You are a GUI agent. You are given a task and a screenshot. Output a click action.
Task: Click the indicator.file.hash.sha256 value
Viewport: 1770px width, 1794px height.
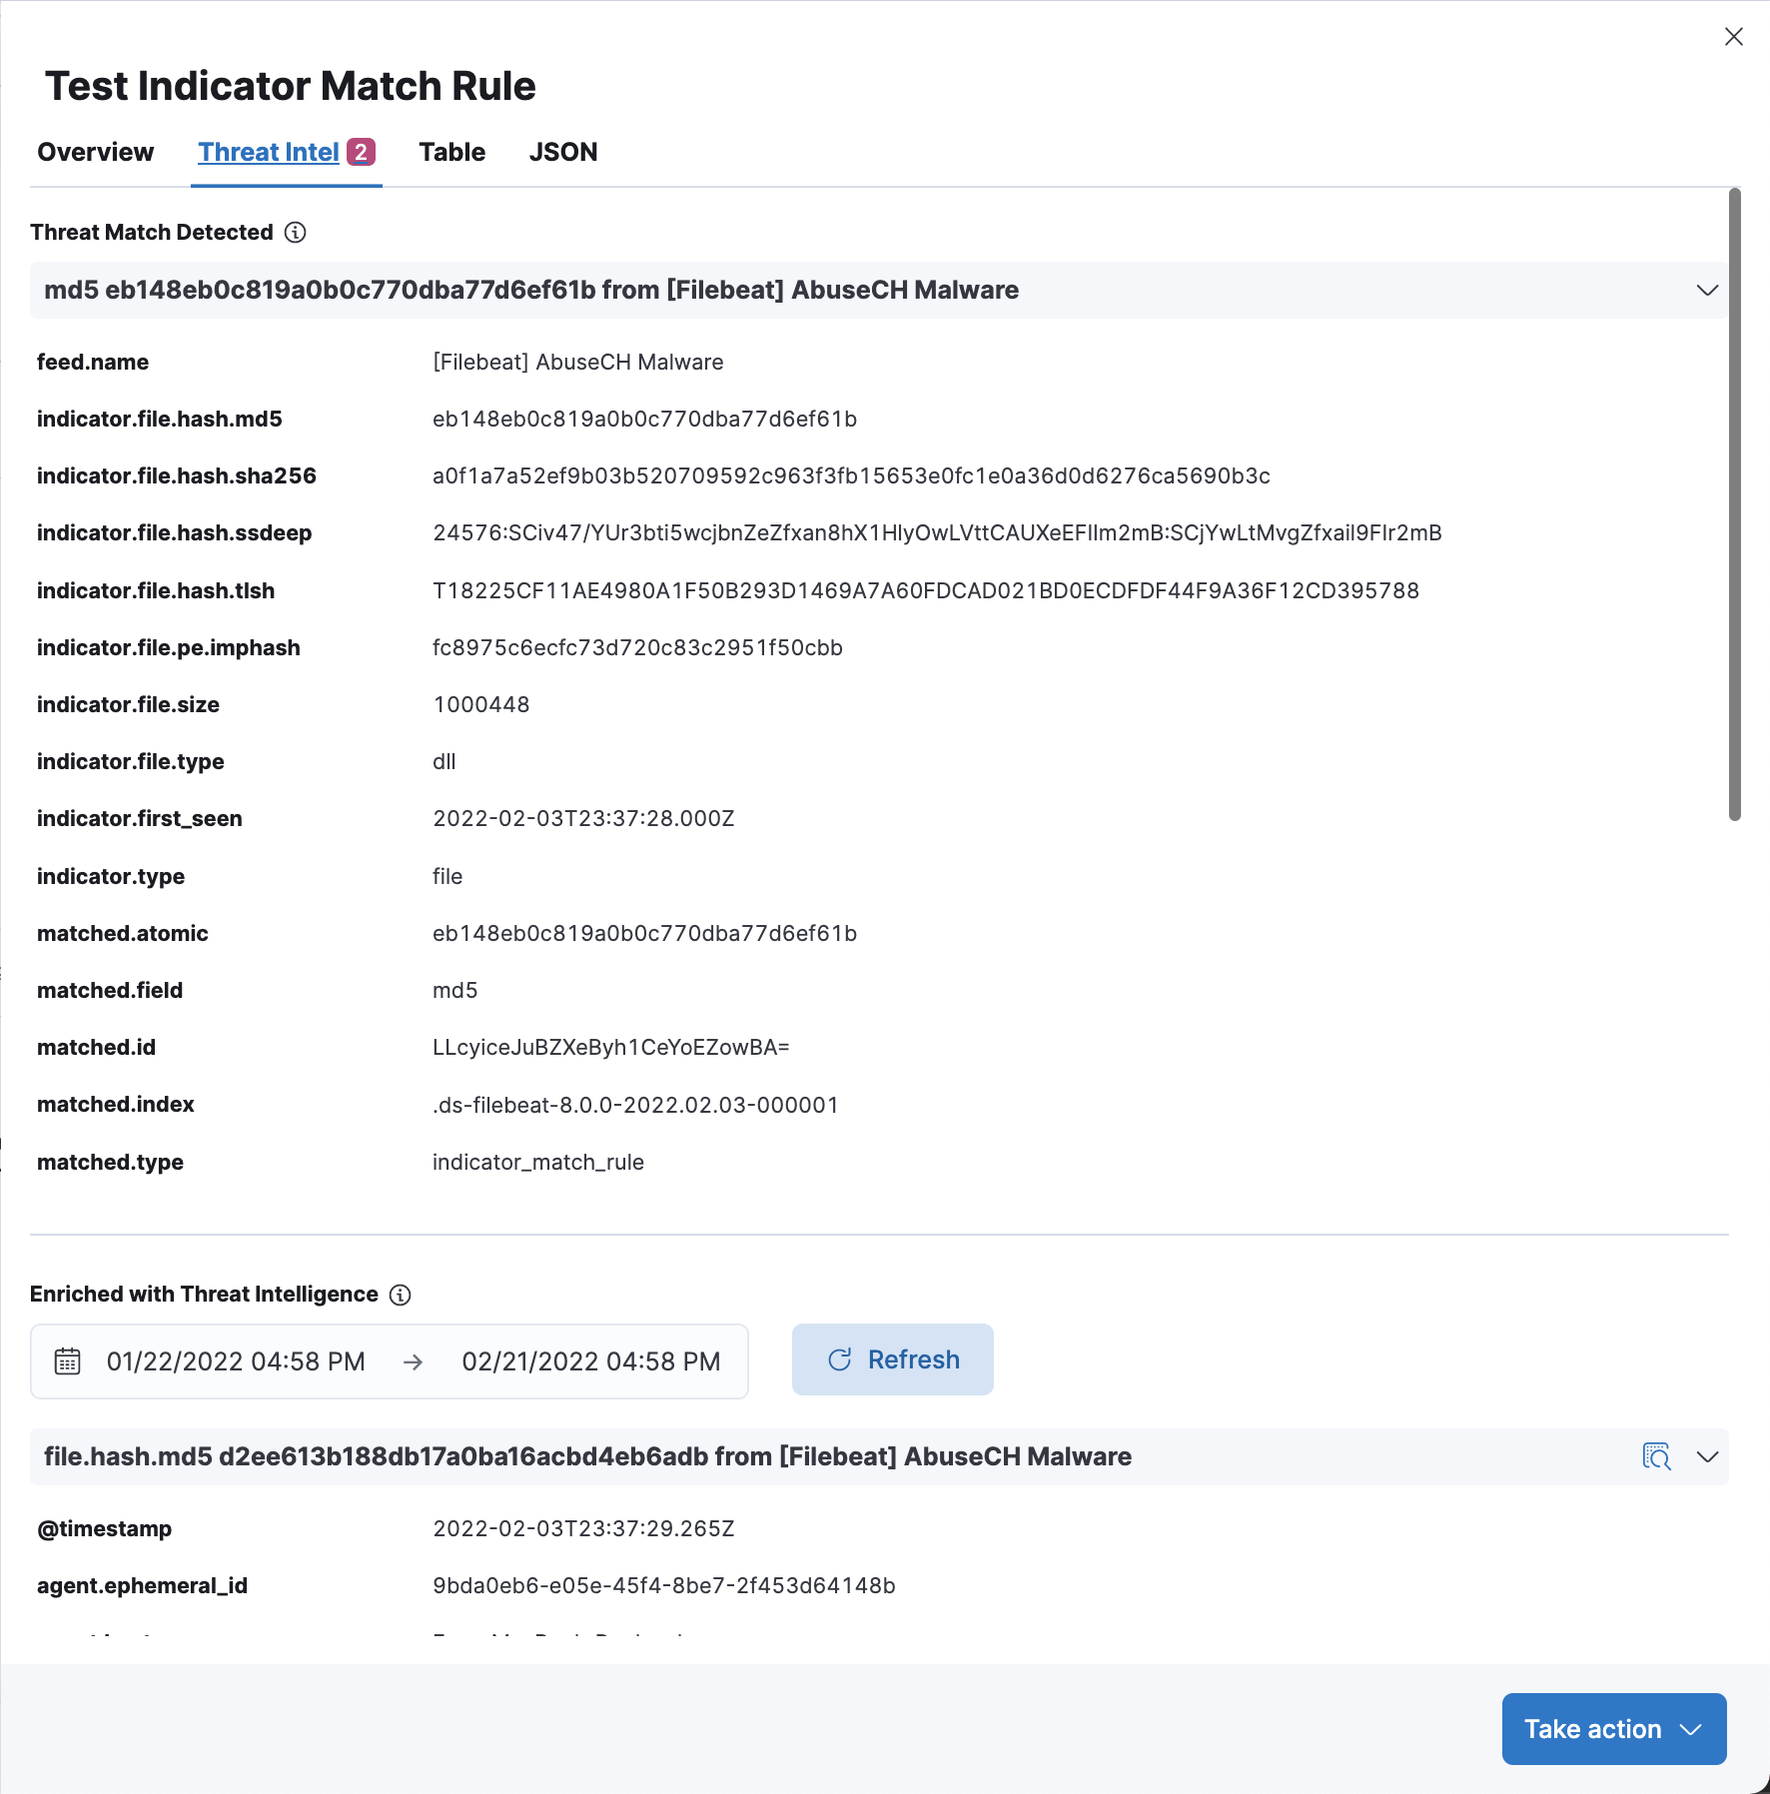click(x=851, y=476)
